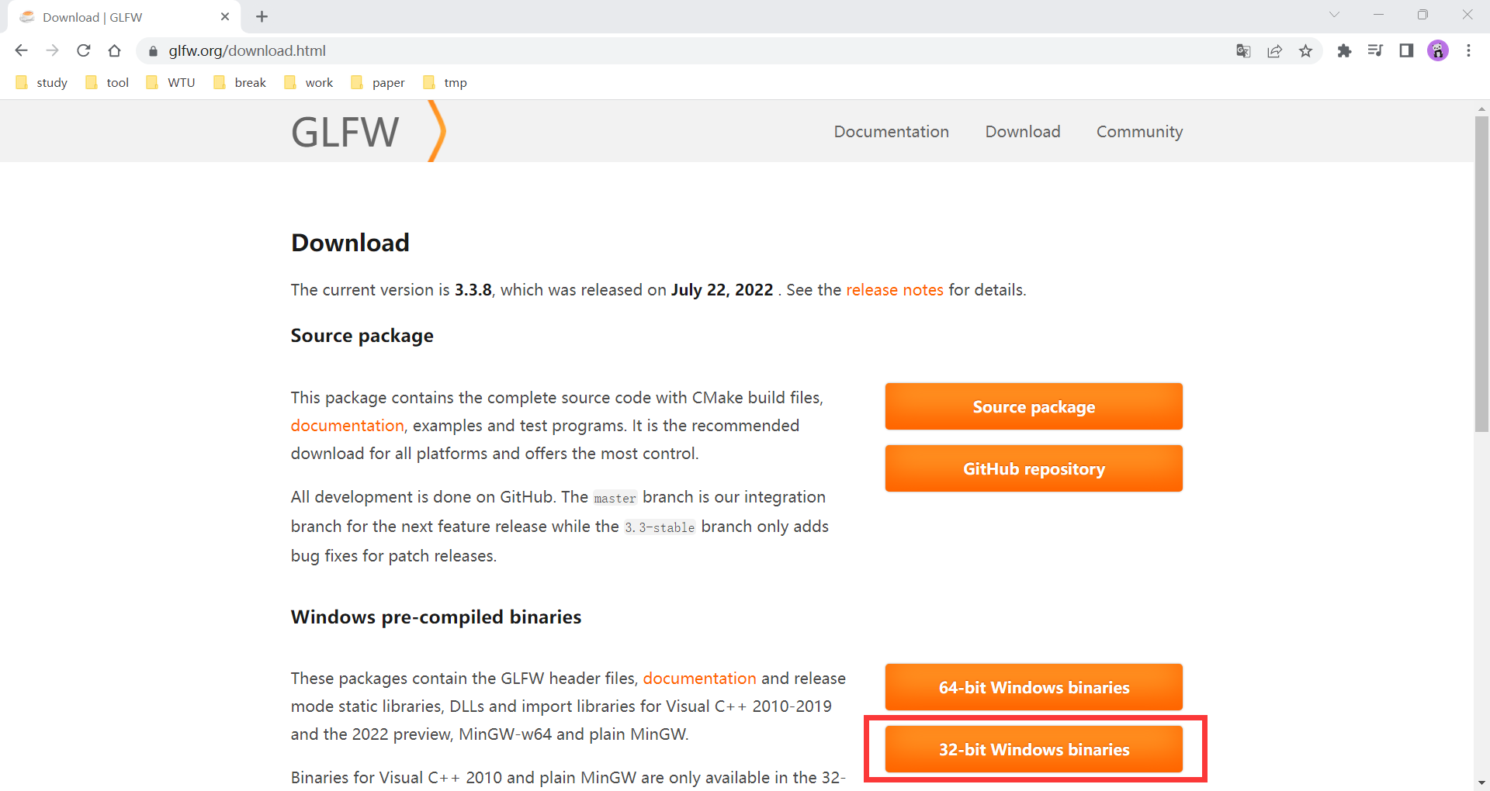View site info via the lock icon
Screen dimensions: 1490x791
coord(153,51)
